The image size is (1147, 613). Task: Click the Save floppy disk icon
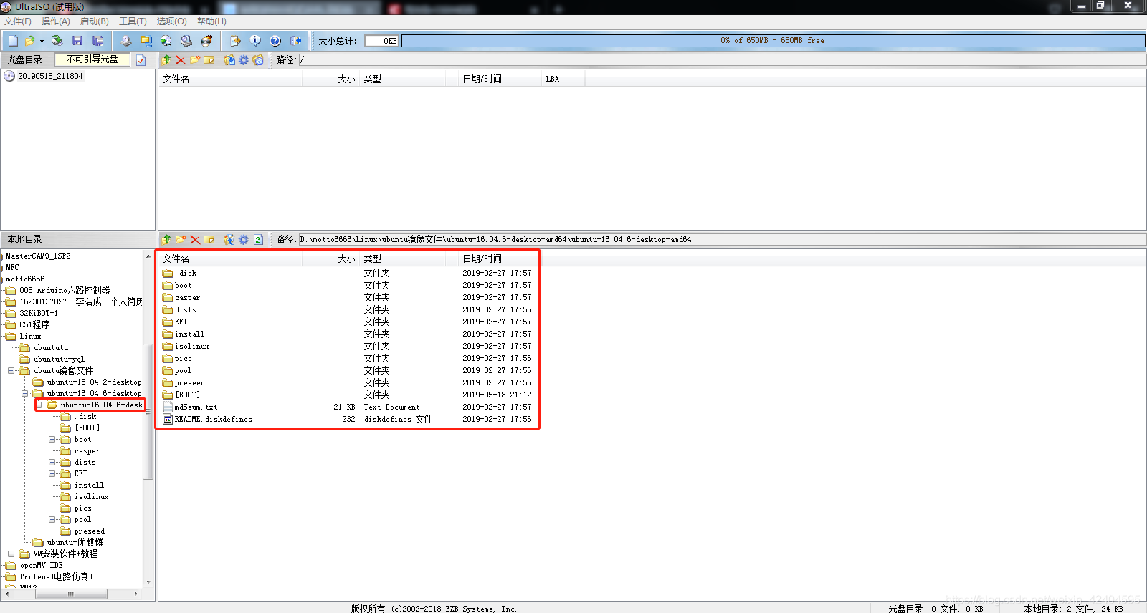click(x=77, y=41)
